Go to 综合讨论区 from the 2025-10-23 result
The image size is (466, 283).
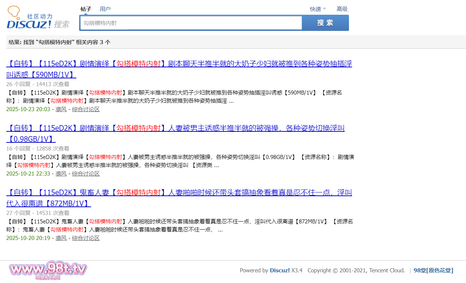click(x=86, y=109)
